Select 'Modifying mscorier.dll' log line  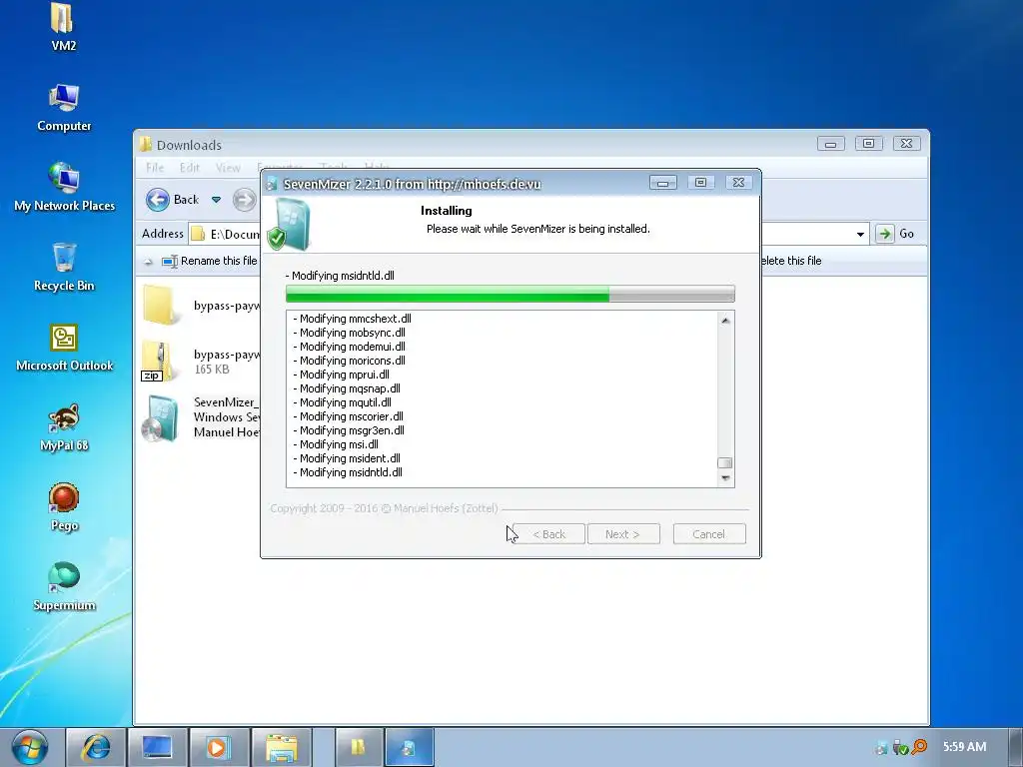pyautogui.click(x=349, y=416)
